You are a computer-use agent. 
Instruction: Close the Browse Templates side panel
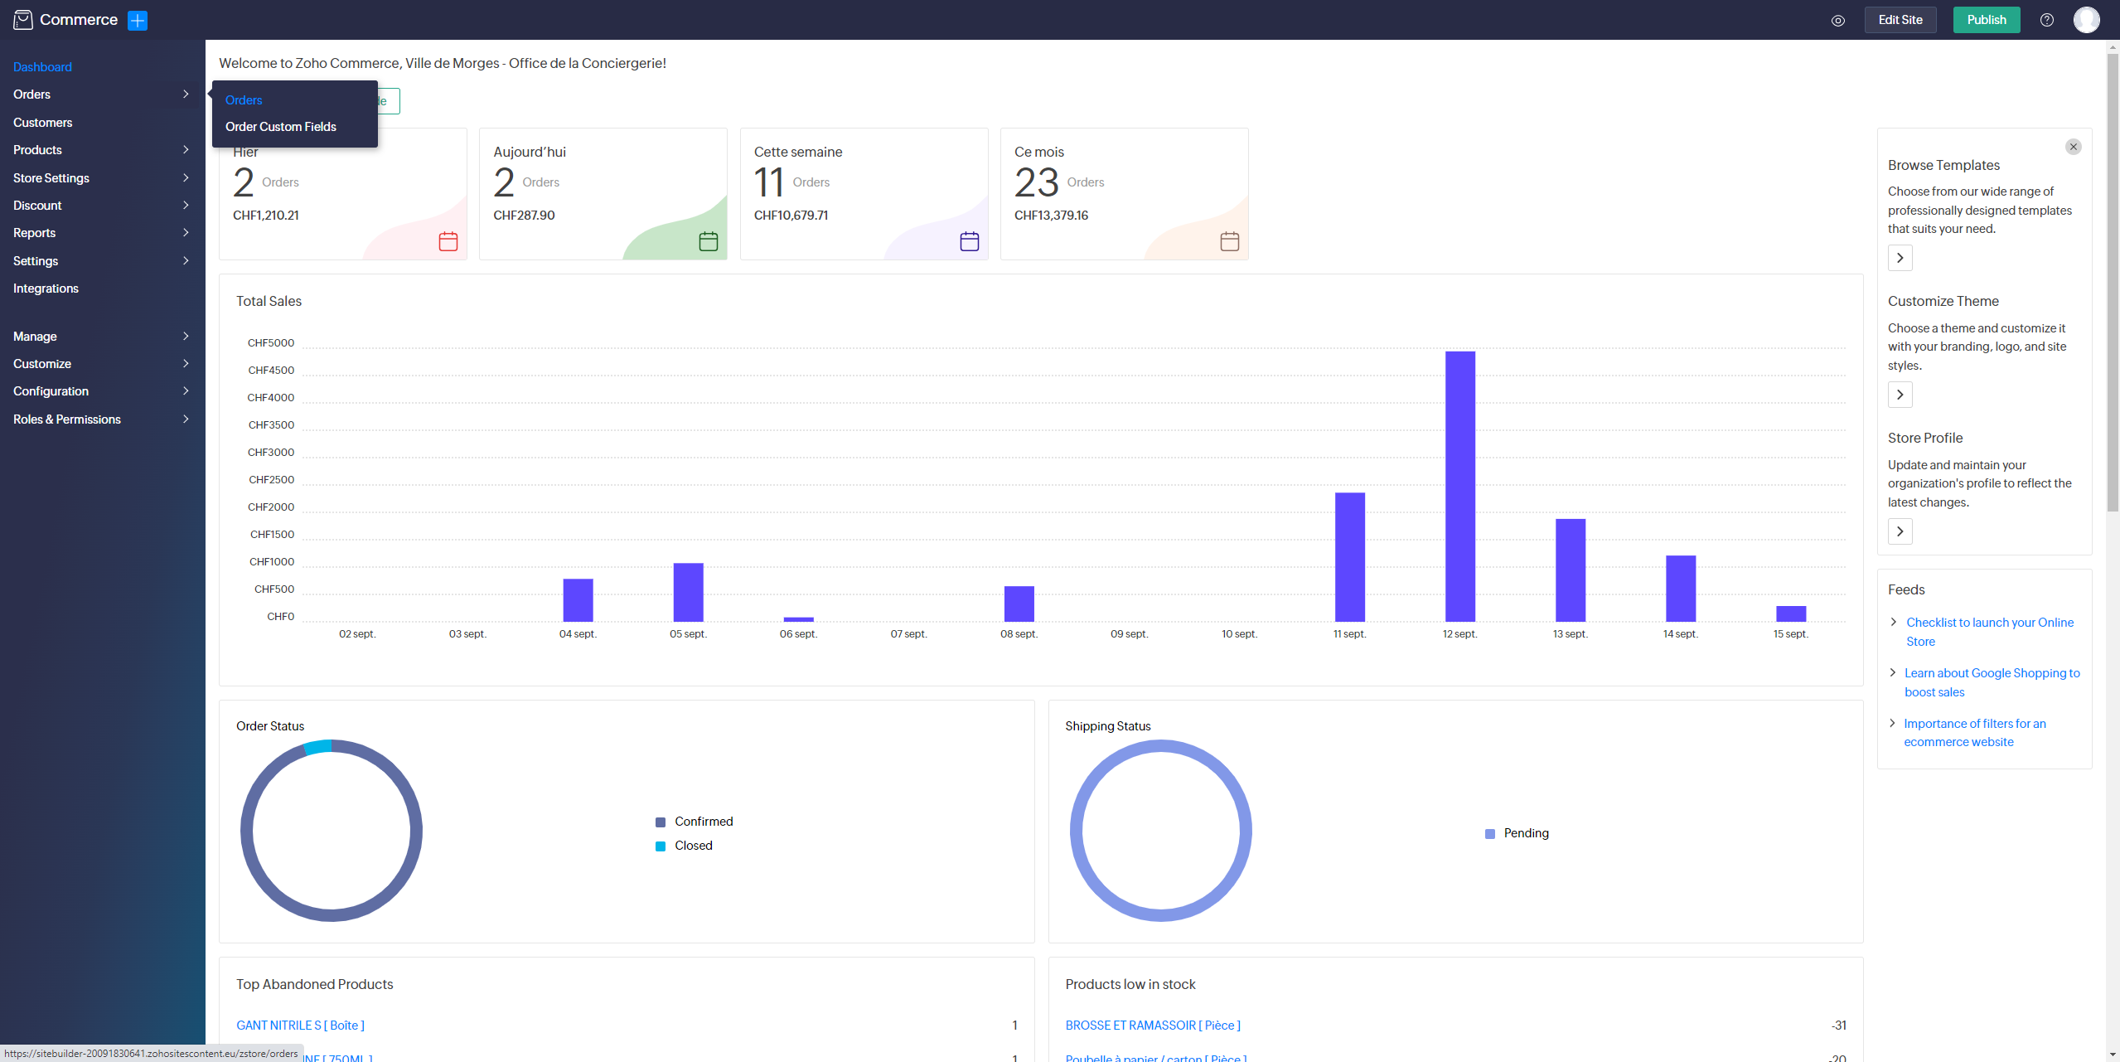tap(2073, 147)
